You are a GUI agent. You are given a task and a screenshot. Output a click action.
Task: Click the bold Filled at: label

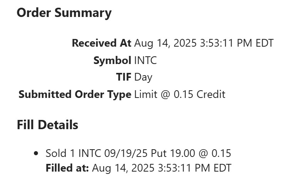coord(67,169)
